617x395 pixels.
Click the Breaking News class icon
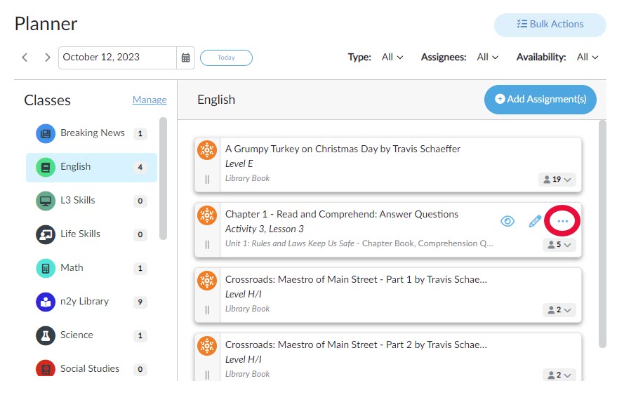point(46,133)
